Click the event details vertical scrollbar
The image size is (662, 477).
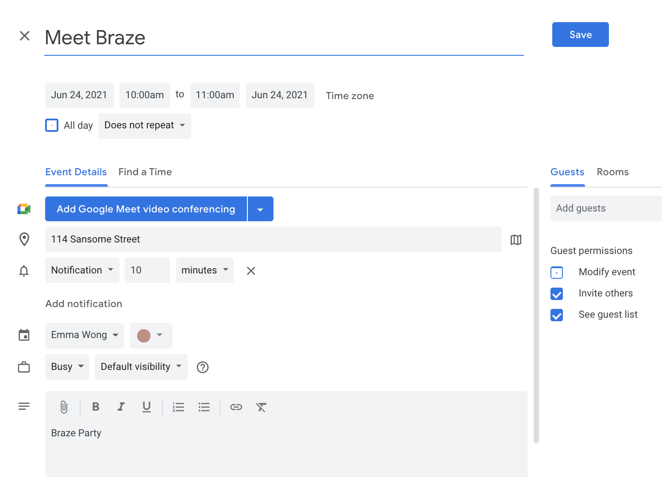pyautogui.click(x=536, y=315)
